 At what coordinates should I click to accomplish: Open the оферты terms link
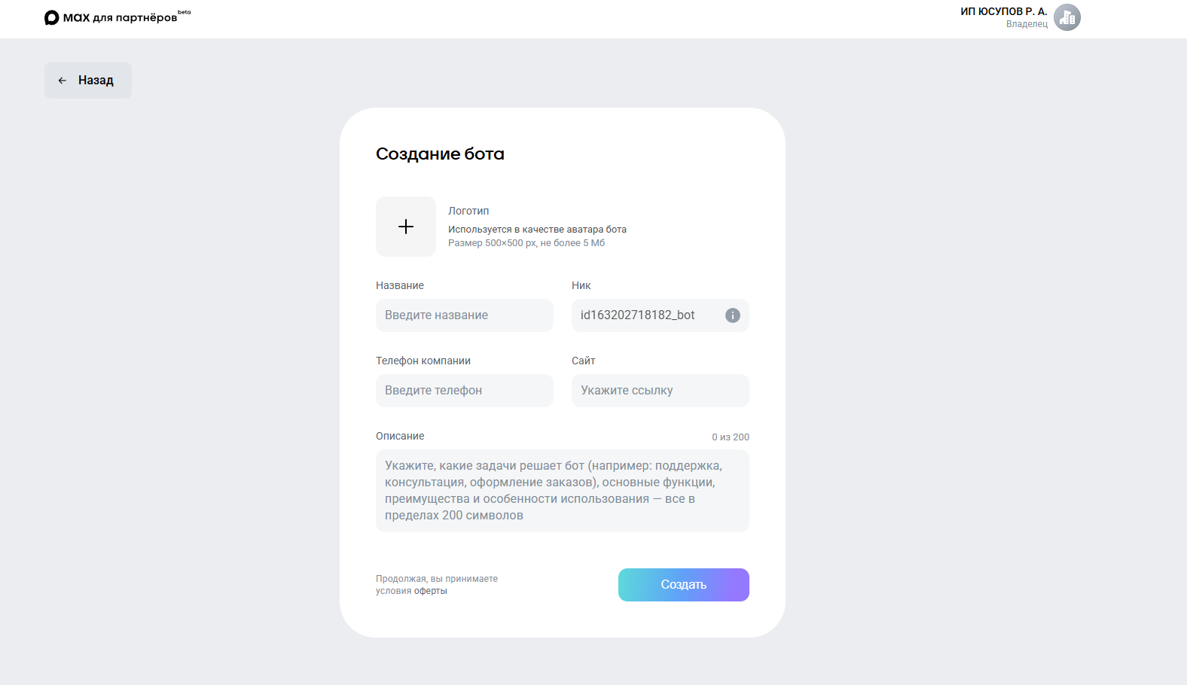431,591
